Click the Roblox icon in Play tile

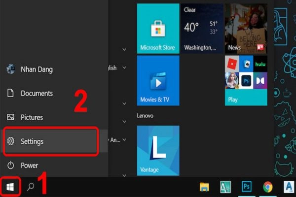[x=233, y=64]
